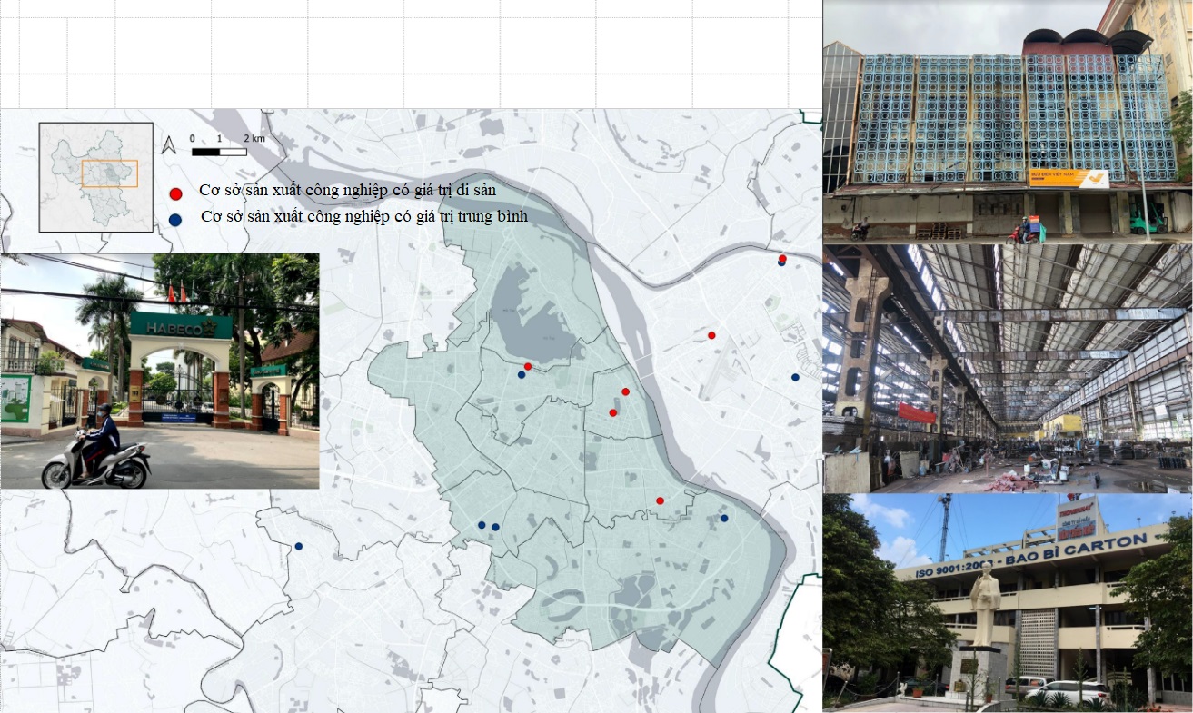Click the blue legend dot for medium value
The image size is (1193, 713).
176,219
